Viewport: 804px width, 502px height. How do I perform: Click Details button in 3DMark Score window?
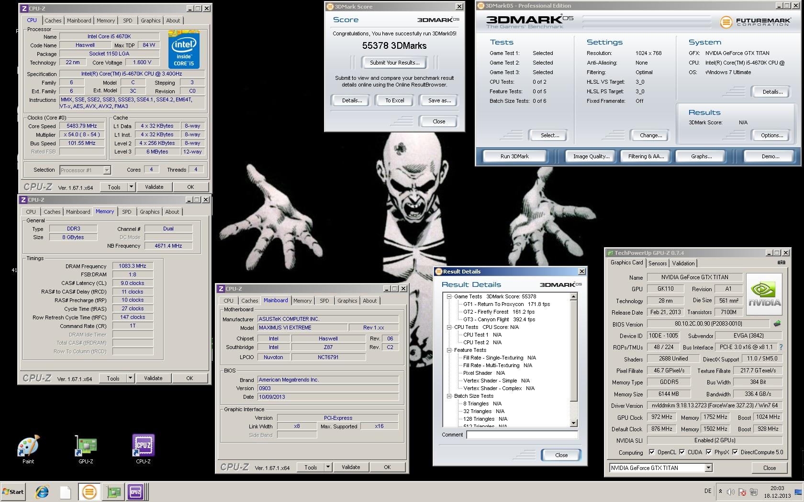(x=352, y=100)
